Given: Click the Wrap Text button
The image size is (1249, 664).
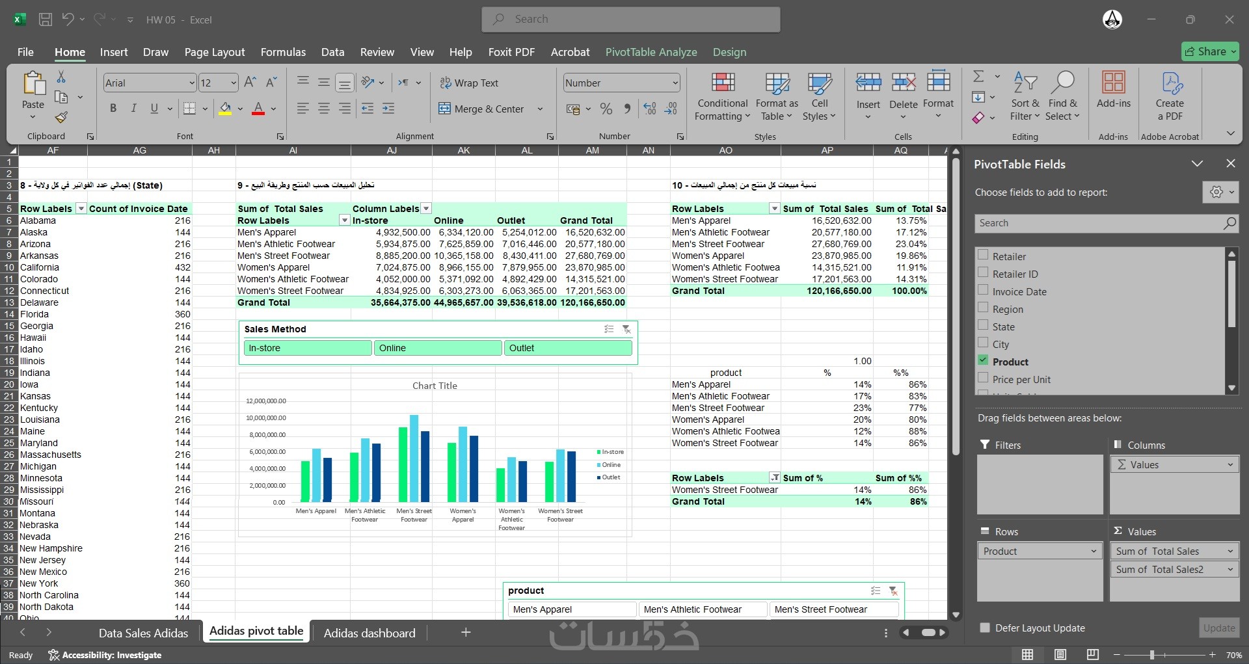Looking at the screenshot, I should 469,83.
